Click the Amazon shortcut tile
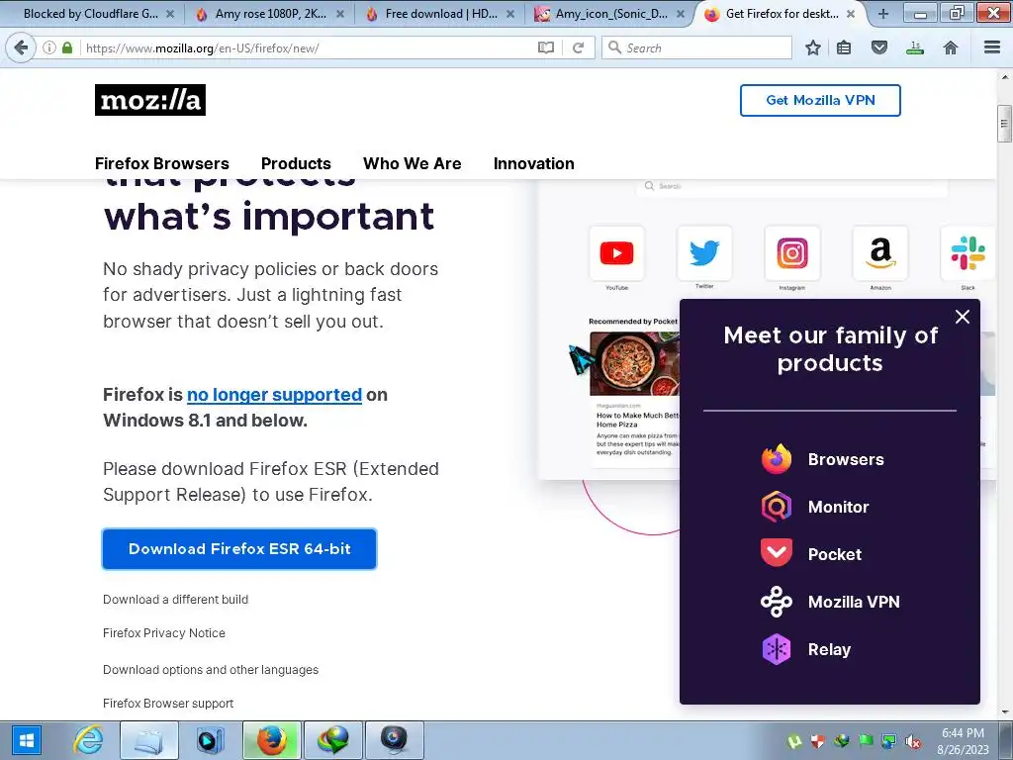Screen dimensions: 1013x760 [879, 253]
